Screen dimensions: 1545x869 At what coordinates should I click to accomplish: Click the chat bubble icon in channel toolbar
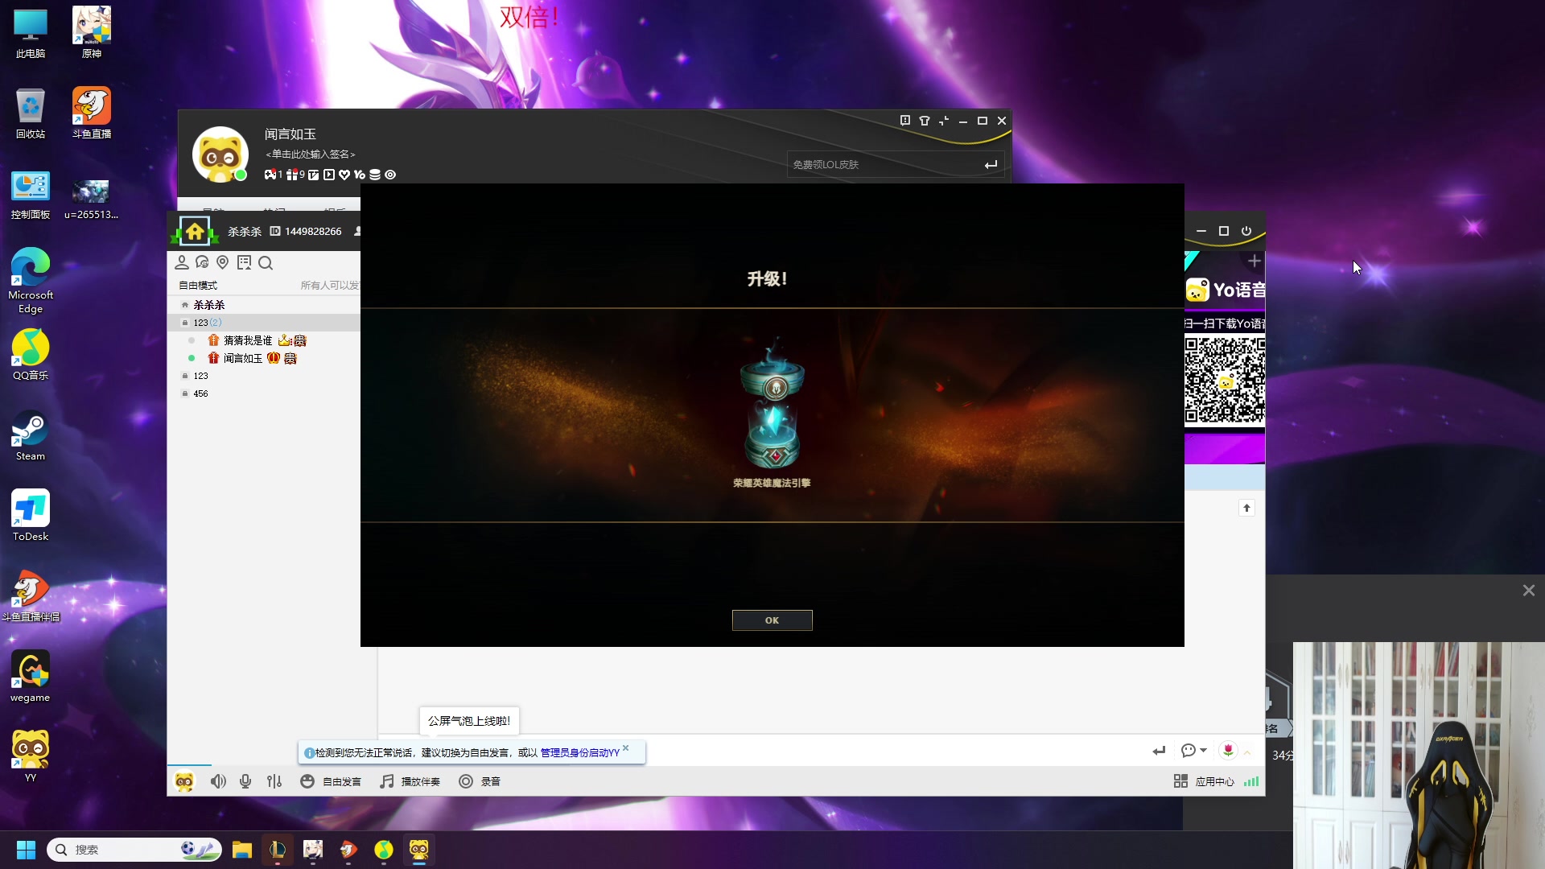tap(202, 262)
